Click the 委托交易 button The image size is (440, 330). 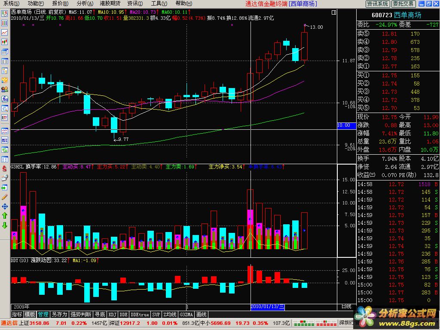[403, 3]
